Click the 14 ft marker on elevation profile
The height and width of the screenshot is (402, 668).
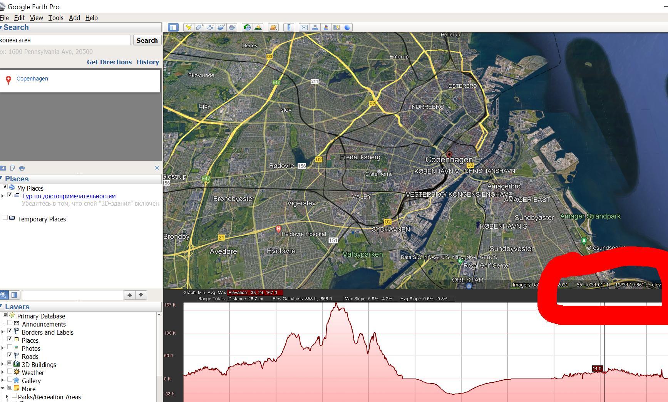click(597, 368)
